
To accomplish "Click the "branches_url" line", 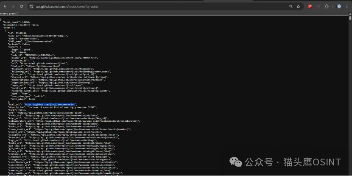I will (64, 137).
